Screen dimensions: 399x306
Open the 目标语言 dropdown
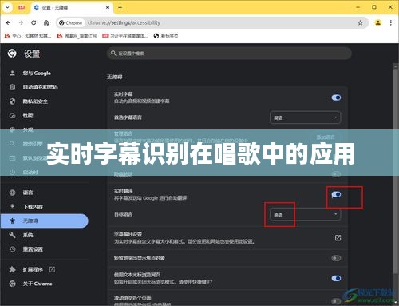[305, 214]
